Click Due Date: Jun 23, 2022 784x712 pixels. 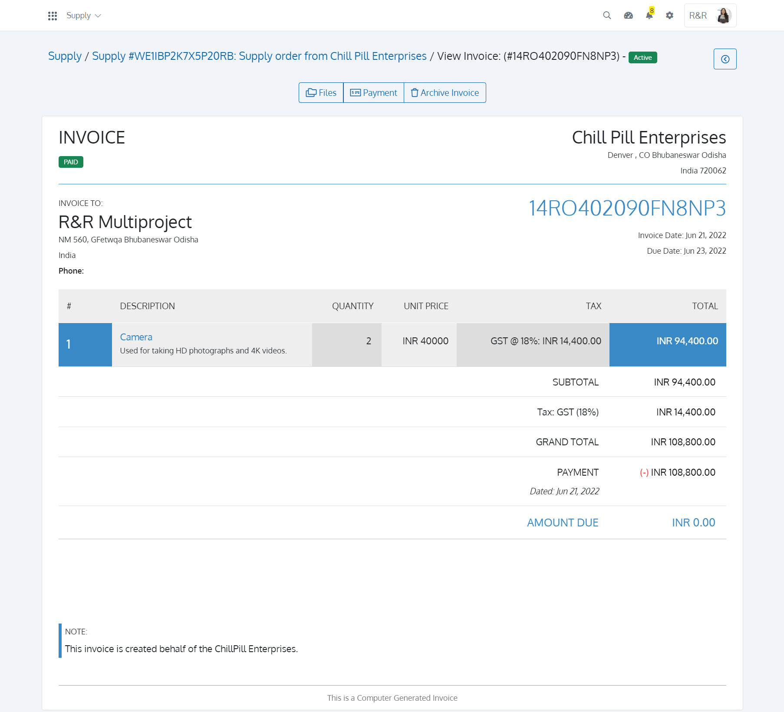[x=686, y=251]
